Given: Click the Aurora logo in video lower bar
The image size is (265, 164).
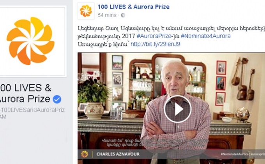Looking at the screenshot, I should pos(85,154).
